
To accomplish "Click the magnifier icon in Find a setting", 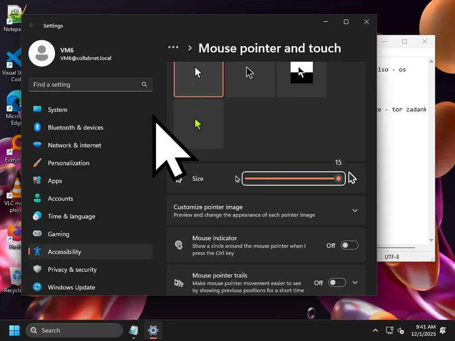I will [144, 84].
